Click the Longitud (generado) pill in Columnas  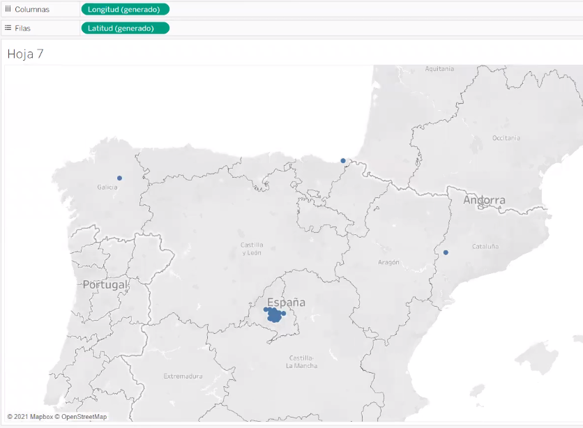click(125, 9)
